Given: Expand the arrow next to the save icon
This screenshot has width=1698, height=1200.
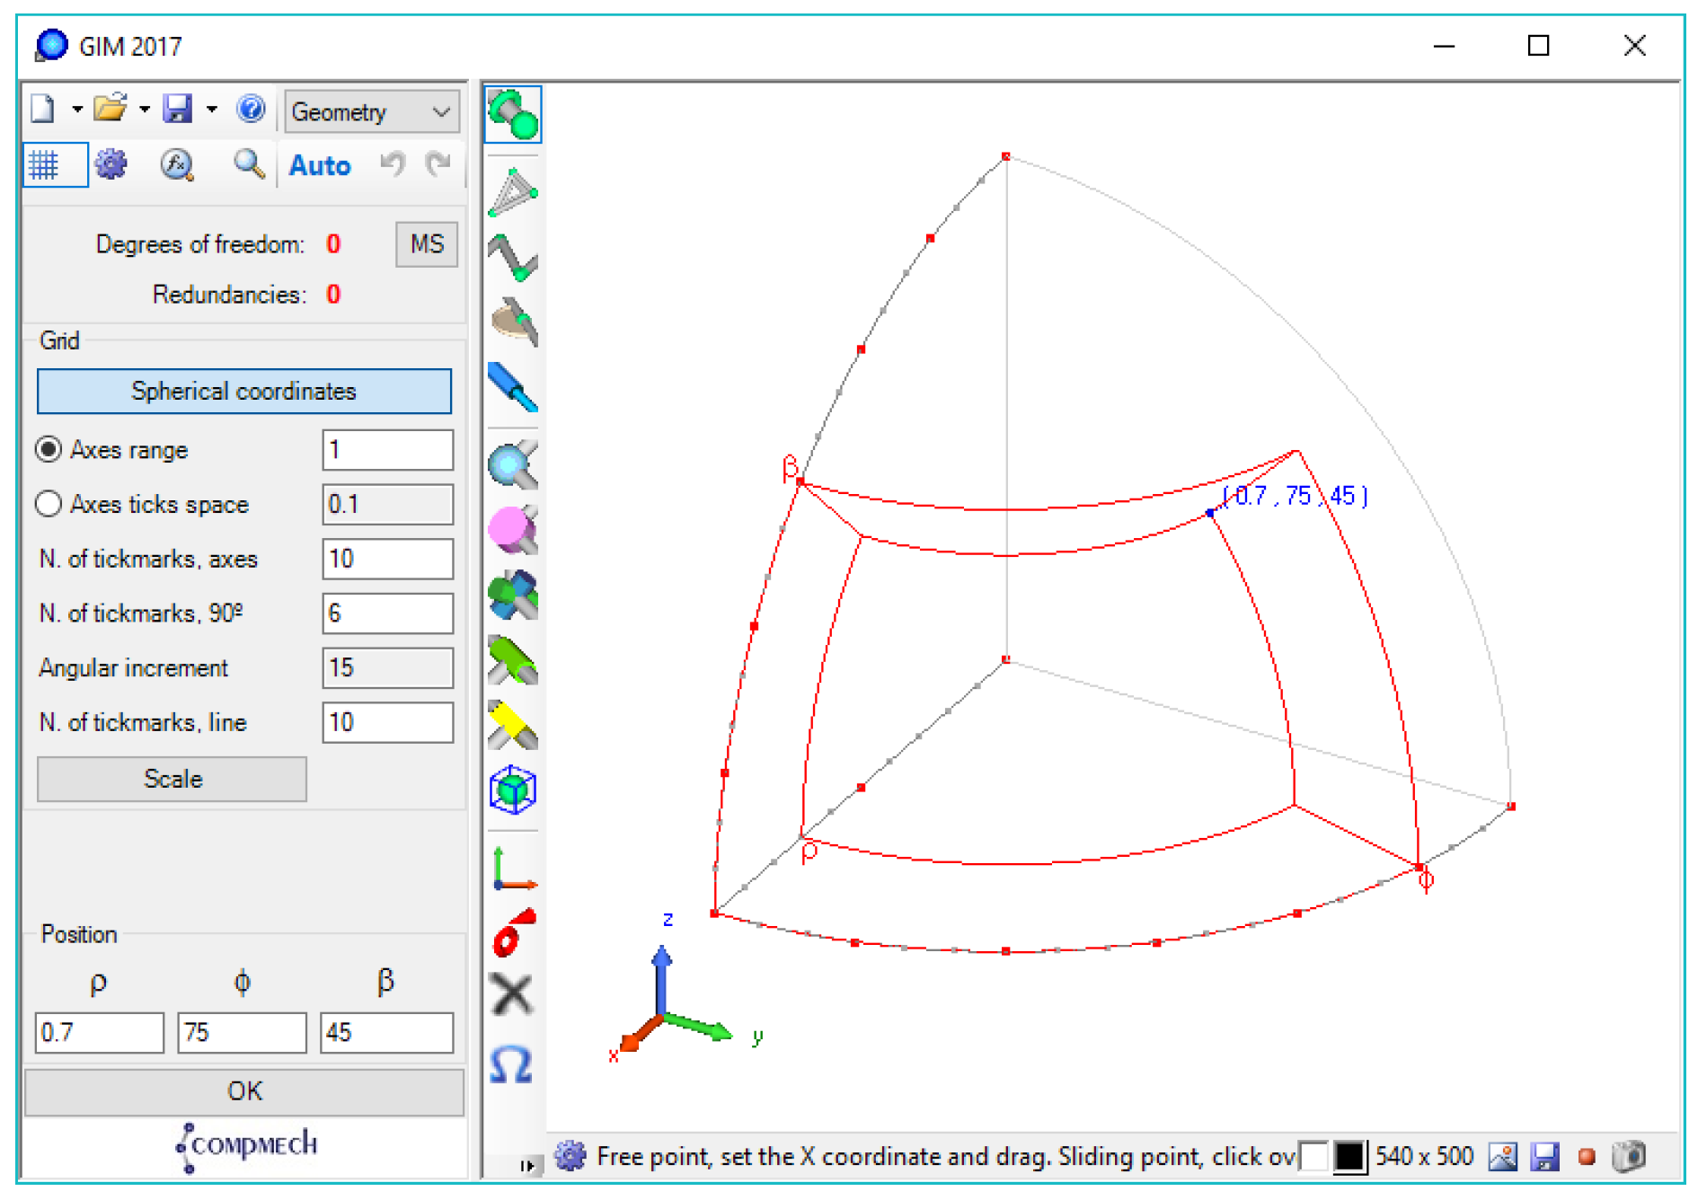Looking at the screenshot, I should pos(212,110).
